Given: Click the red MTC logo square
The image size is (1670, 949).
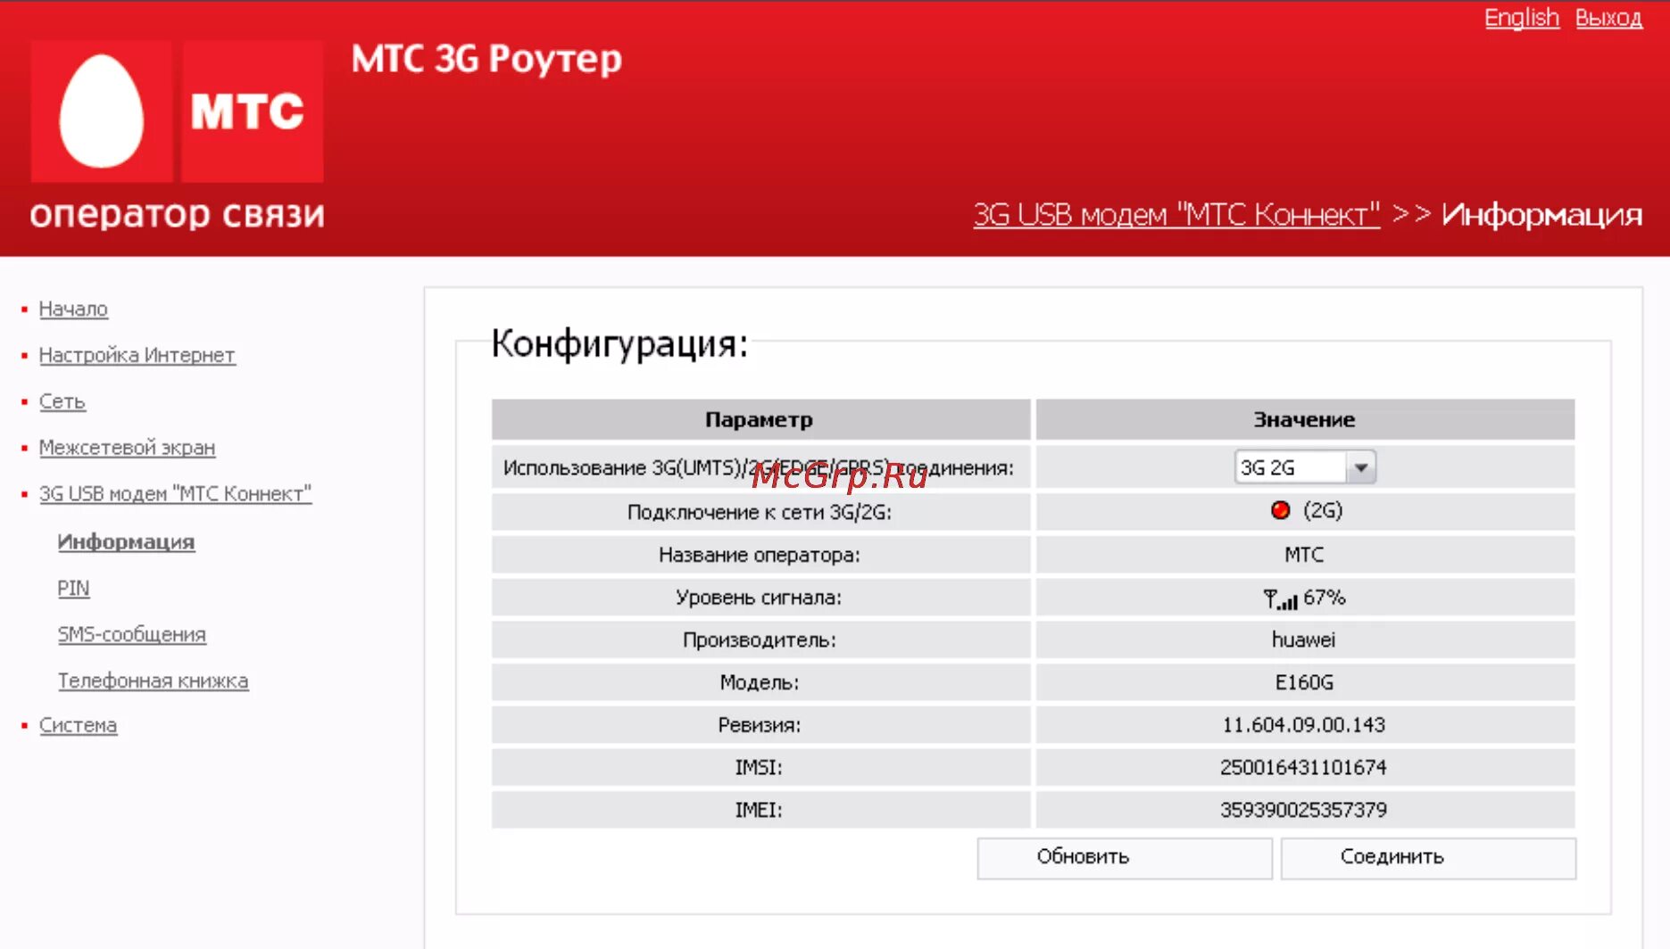Looking at the screenshot, I should click(x=253, y=111).
